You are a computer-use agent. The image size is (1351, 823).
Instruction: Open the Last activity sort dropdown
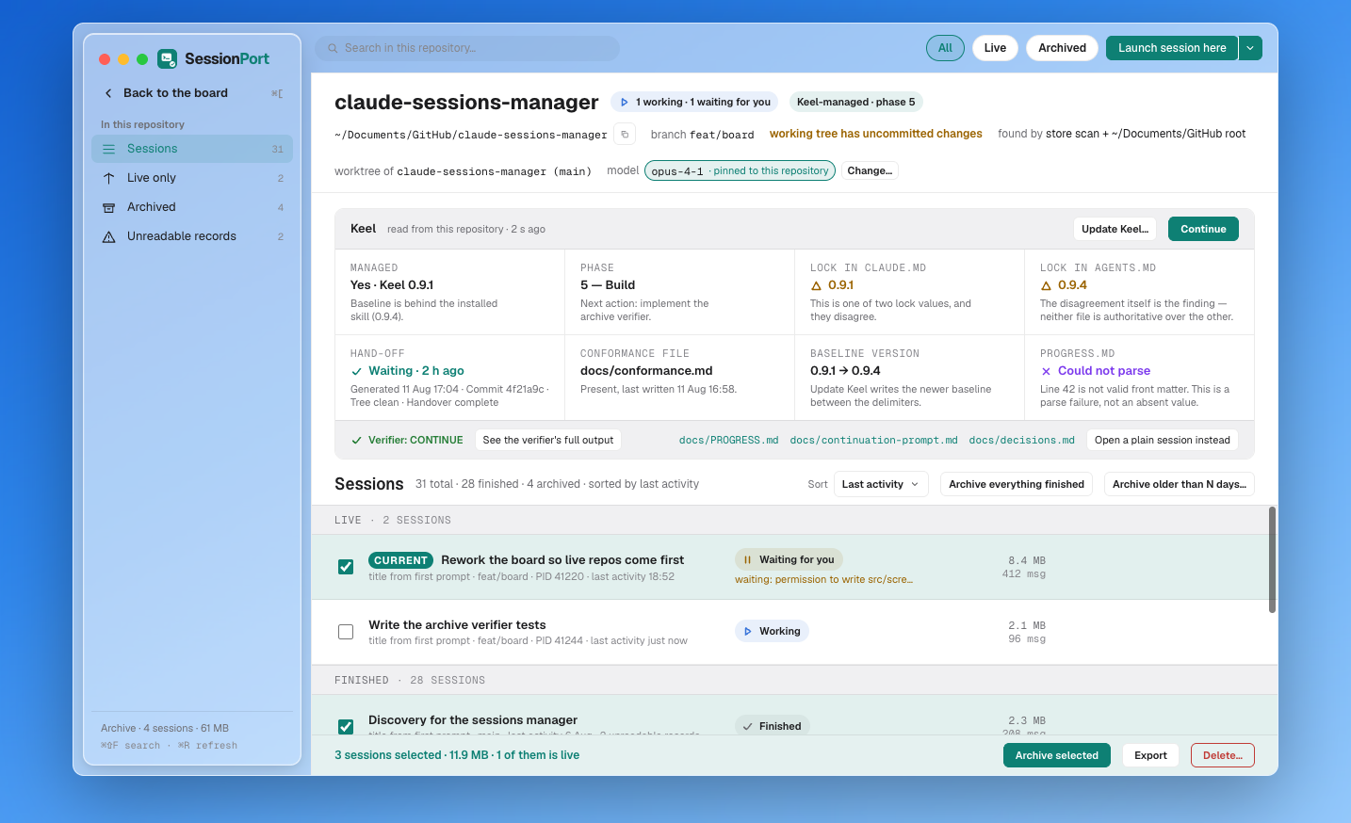pyautogui.click(x=881, y=484)
